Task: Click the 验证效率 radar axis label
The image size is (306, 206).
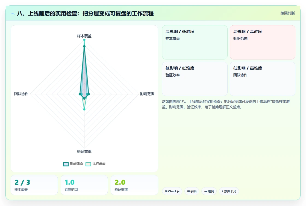Action: tap(84, 151)
